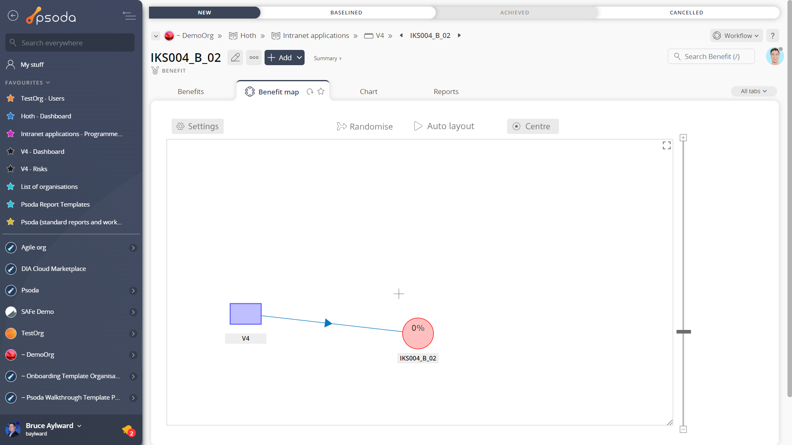This screenshot has width=792, height=445.
Task: Favourite the Benefit map tab star
Action: pyautogui.click(x=321, y=92)
